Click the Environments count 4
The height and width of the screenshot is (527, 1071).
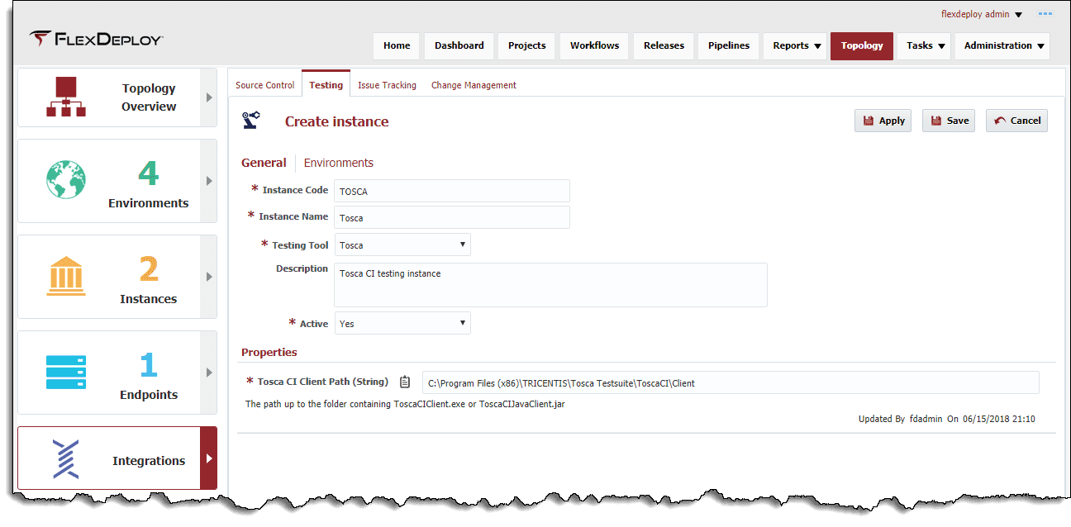pos(149,173)
